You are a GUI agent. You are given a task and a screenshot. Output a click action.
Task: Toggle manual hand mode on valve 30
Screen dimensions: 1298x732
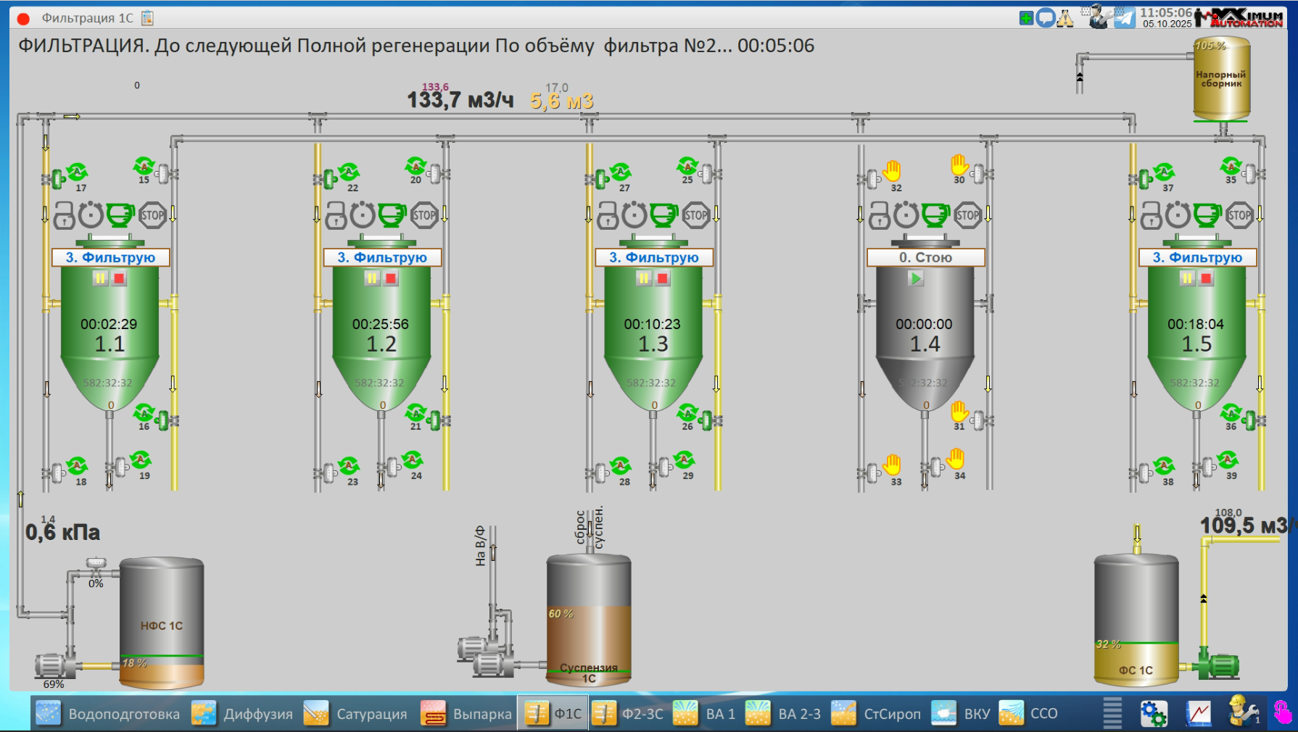coord(959,165)
